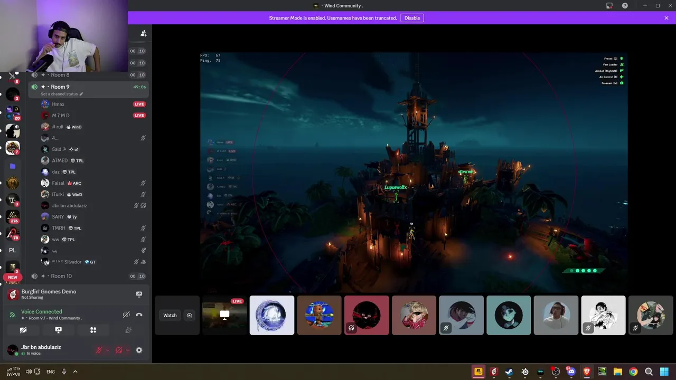Click the Windows Start button
Viewport: 676px width, 380px height.
[x=664, y=372]
